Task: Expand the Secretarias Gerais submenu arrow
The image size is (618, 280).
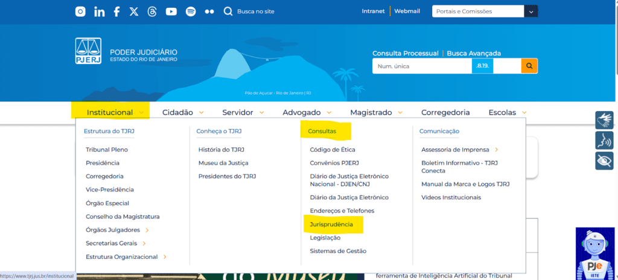Action: click(x=144, y=243)
